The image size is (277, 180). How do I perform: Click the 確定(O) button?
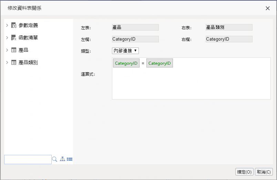tap(244, 172)
